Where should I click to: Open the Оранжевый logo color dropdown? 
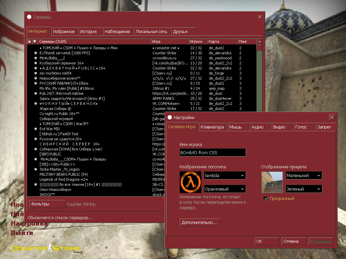[x=225, y=189]
